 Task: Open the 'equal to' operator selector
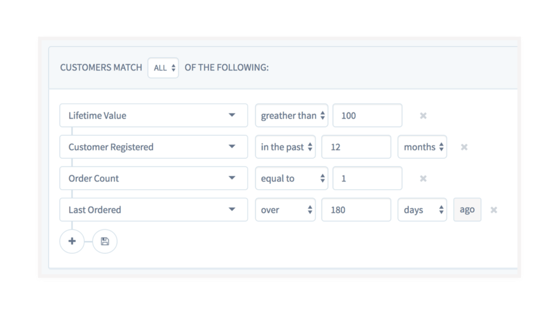tap(292, 178)
